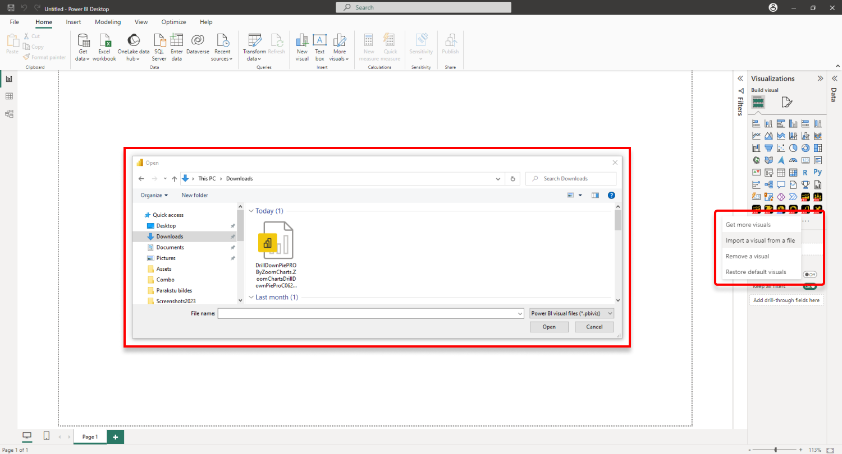Switch to the Insert ribbon tab
842x454 pixels.
click(74, 22)
